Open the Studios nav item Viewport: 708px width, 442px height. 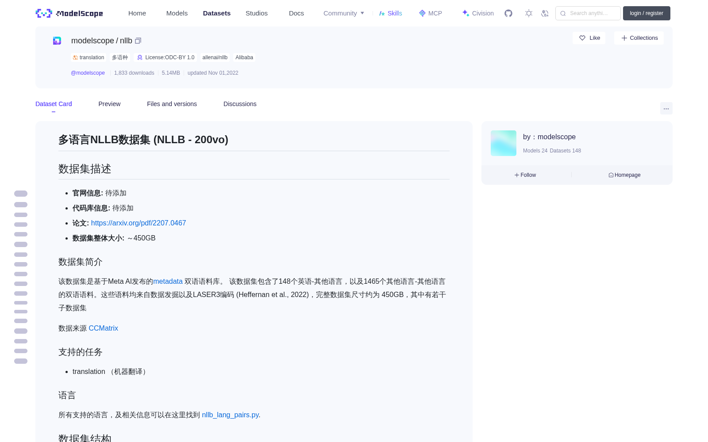pyautogui.click(x=257, y=13)
